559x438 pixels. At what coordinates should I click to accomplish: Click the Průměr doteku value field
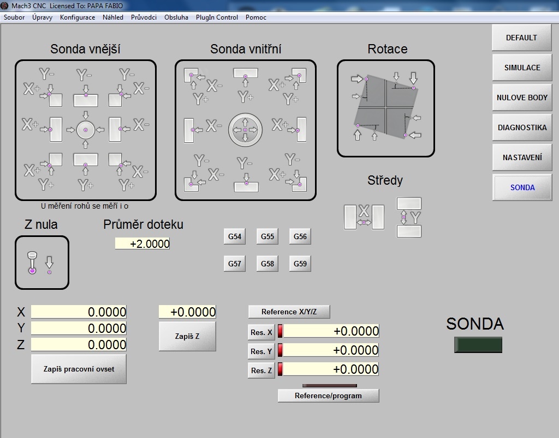142,244
